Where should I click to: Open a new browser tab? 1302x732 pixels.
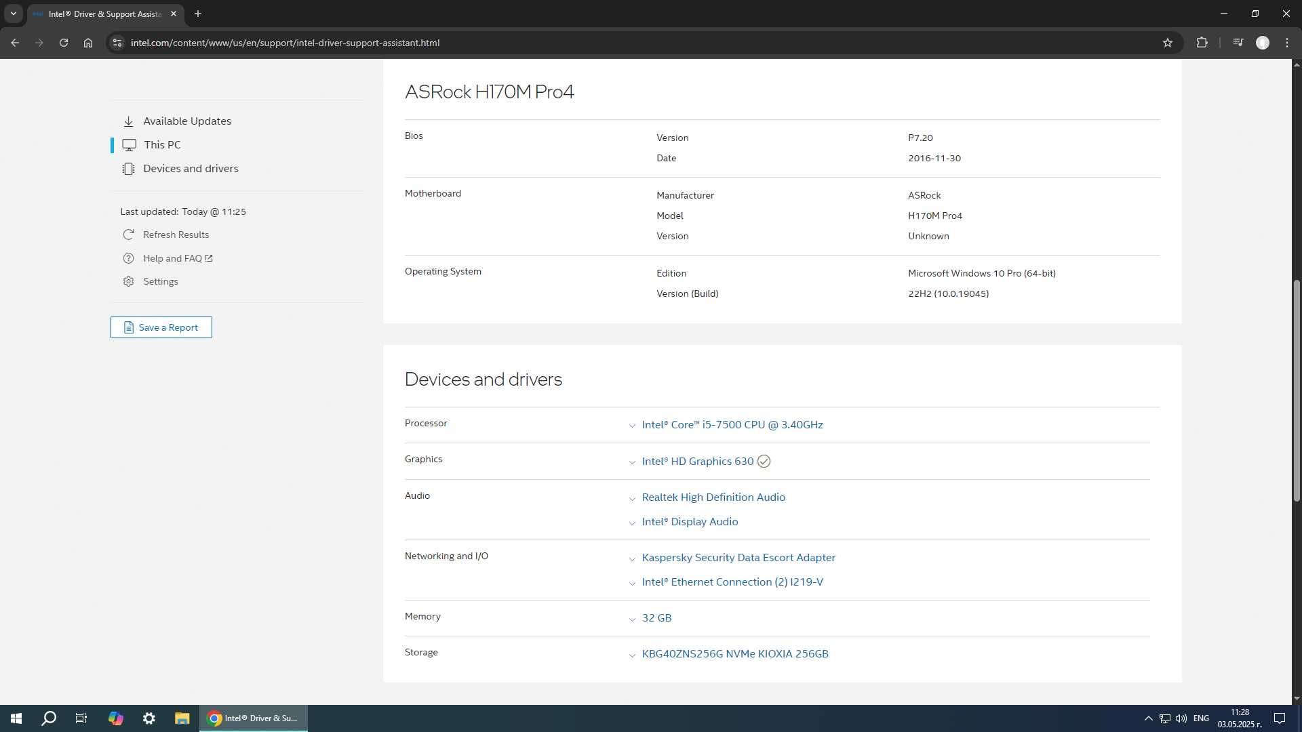198,14
